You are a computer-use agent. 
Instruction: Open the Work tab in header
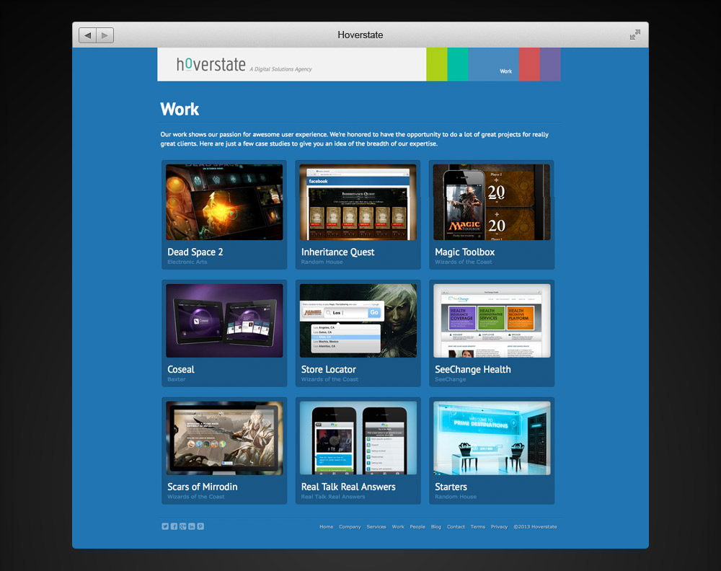pos(494,64)
